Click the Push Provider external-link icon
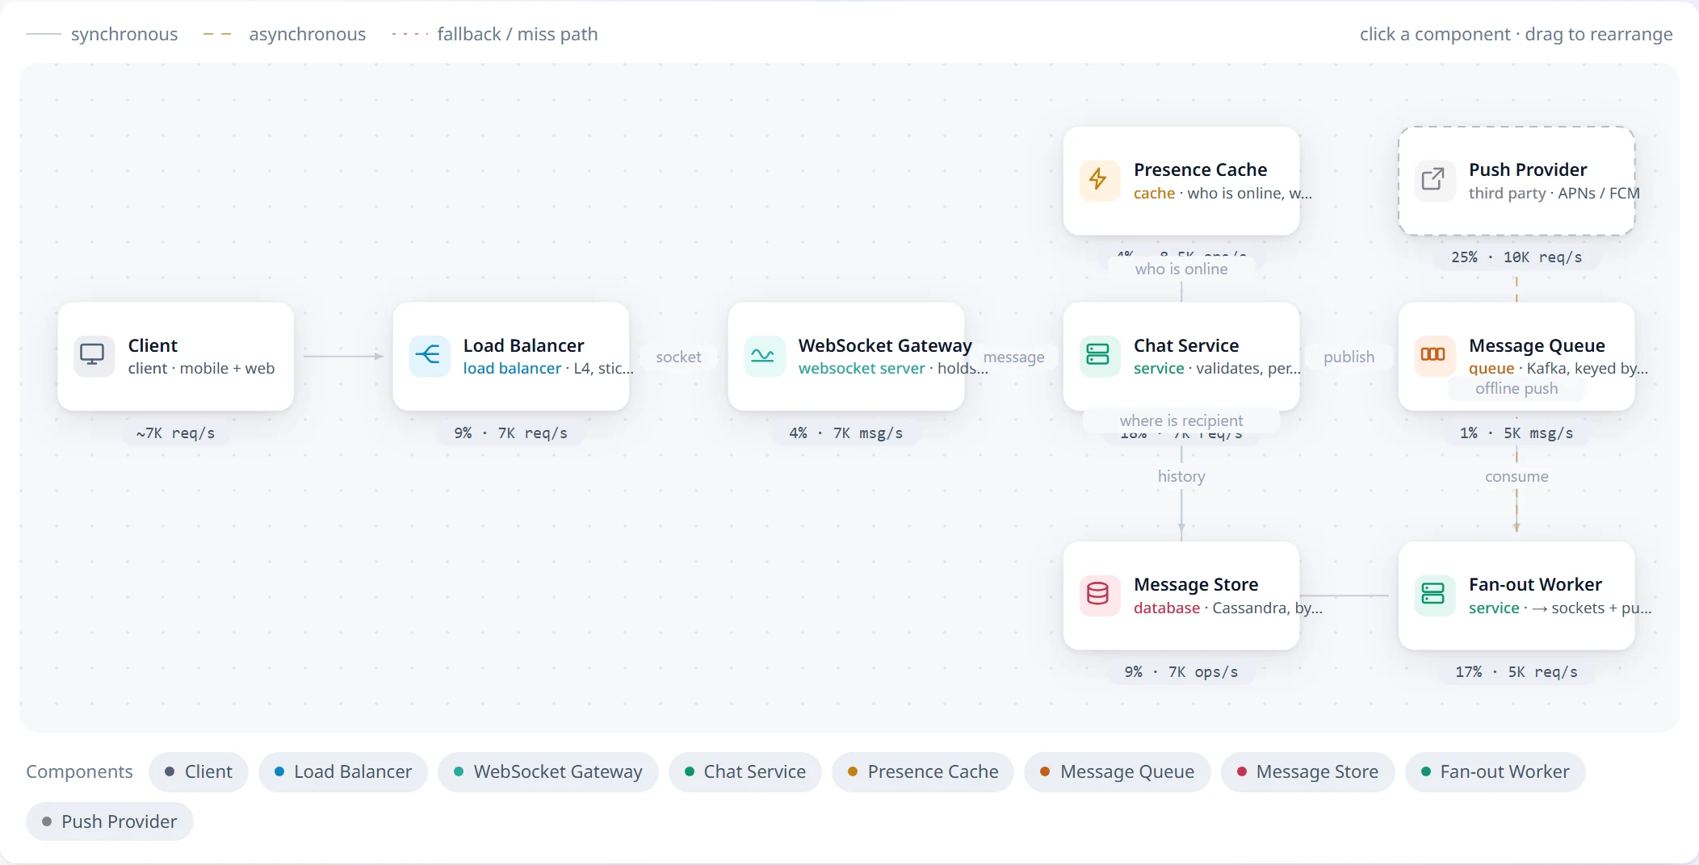This screenshot has height=865, width=1699. coord(1434,180)
